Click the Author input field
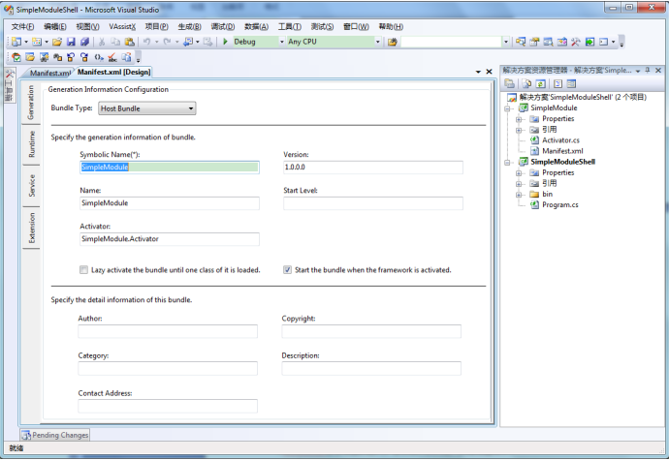 point(168,331)
